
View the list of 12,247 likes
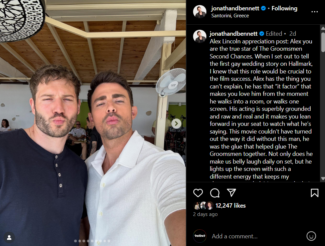click(230, 206)
